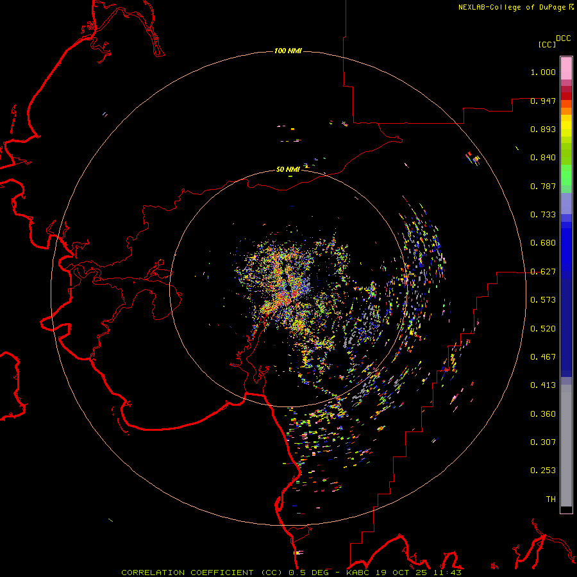
Task: Click the 0.627 color scale value
Action: (x=543, y=272)
